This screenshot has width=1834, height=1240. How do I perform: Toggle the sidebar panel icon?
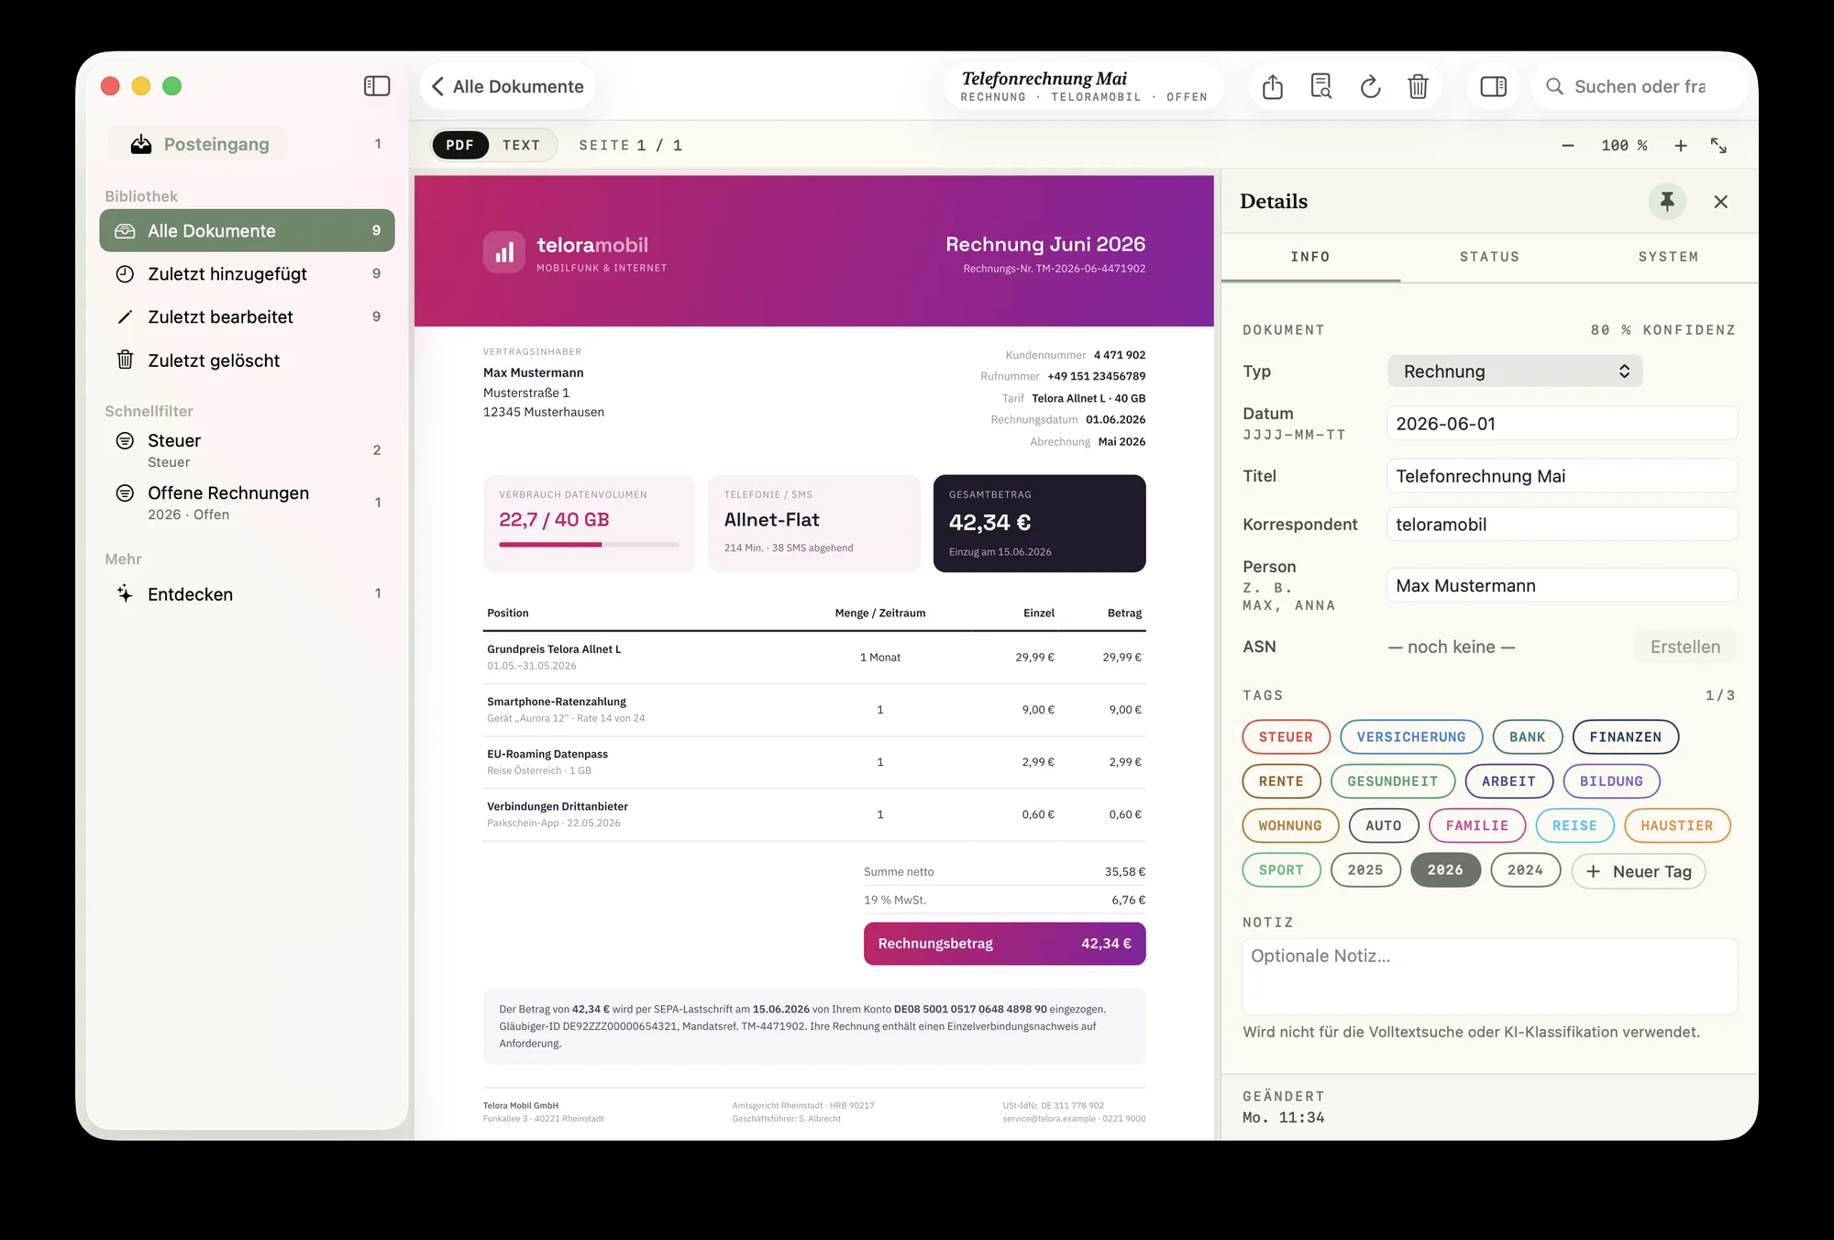pos(377,86)
